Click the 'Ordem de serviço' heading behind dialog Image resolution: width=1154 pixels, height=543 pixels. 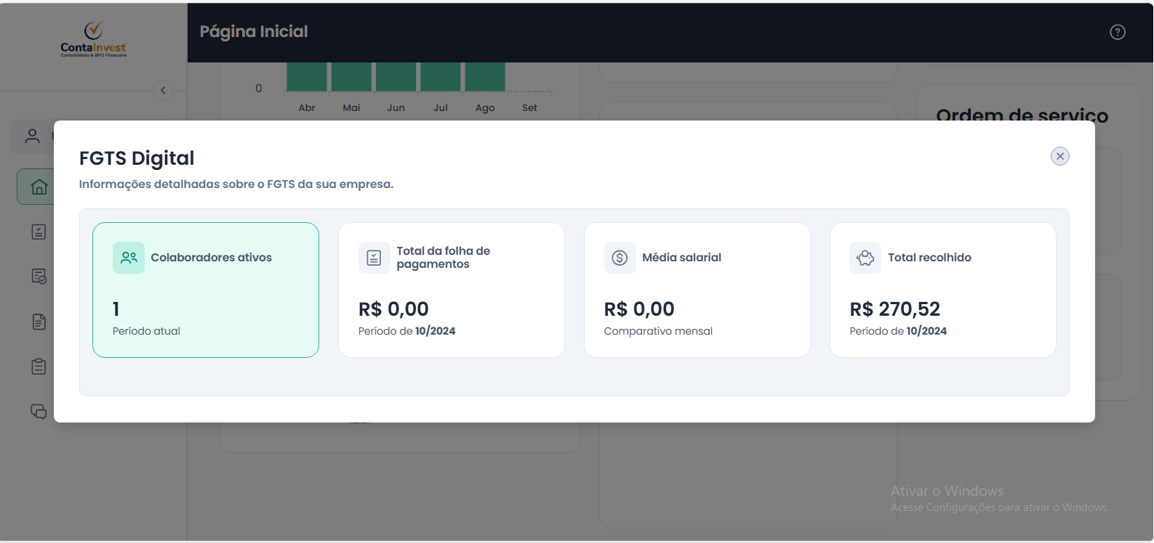[1022, 115]
